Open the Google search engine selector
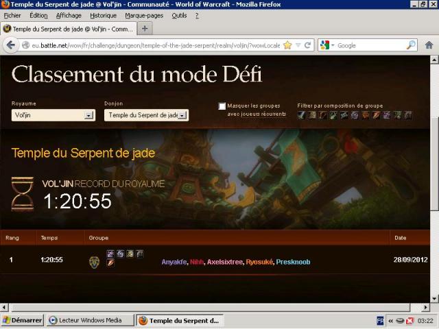 (327, 45)
